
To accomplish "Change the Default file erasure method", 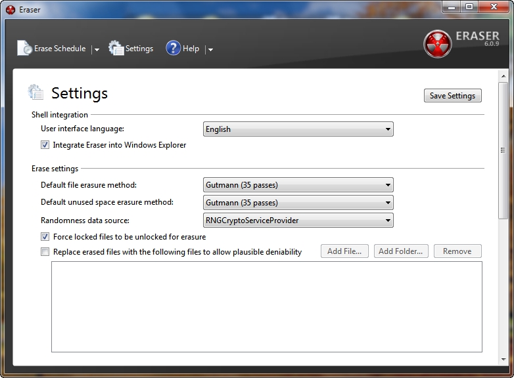I will pos(298,185).
